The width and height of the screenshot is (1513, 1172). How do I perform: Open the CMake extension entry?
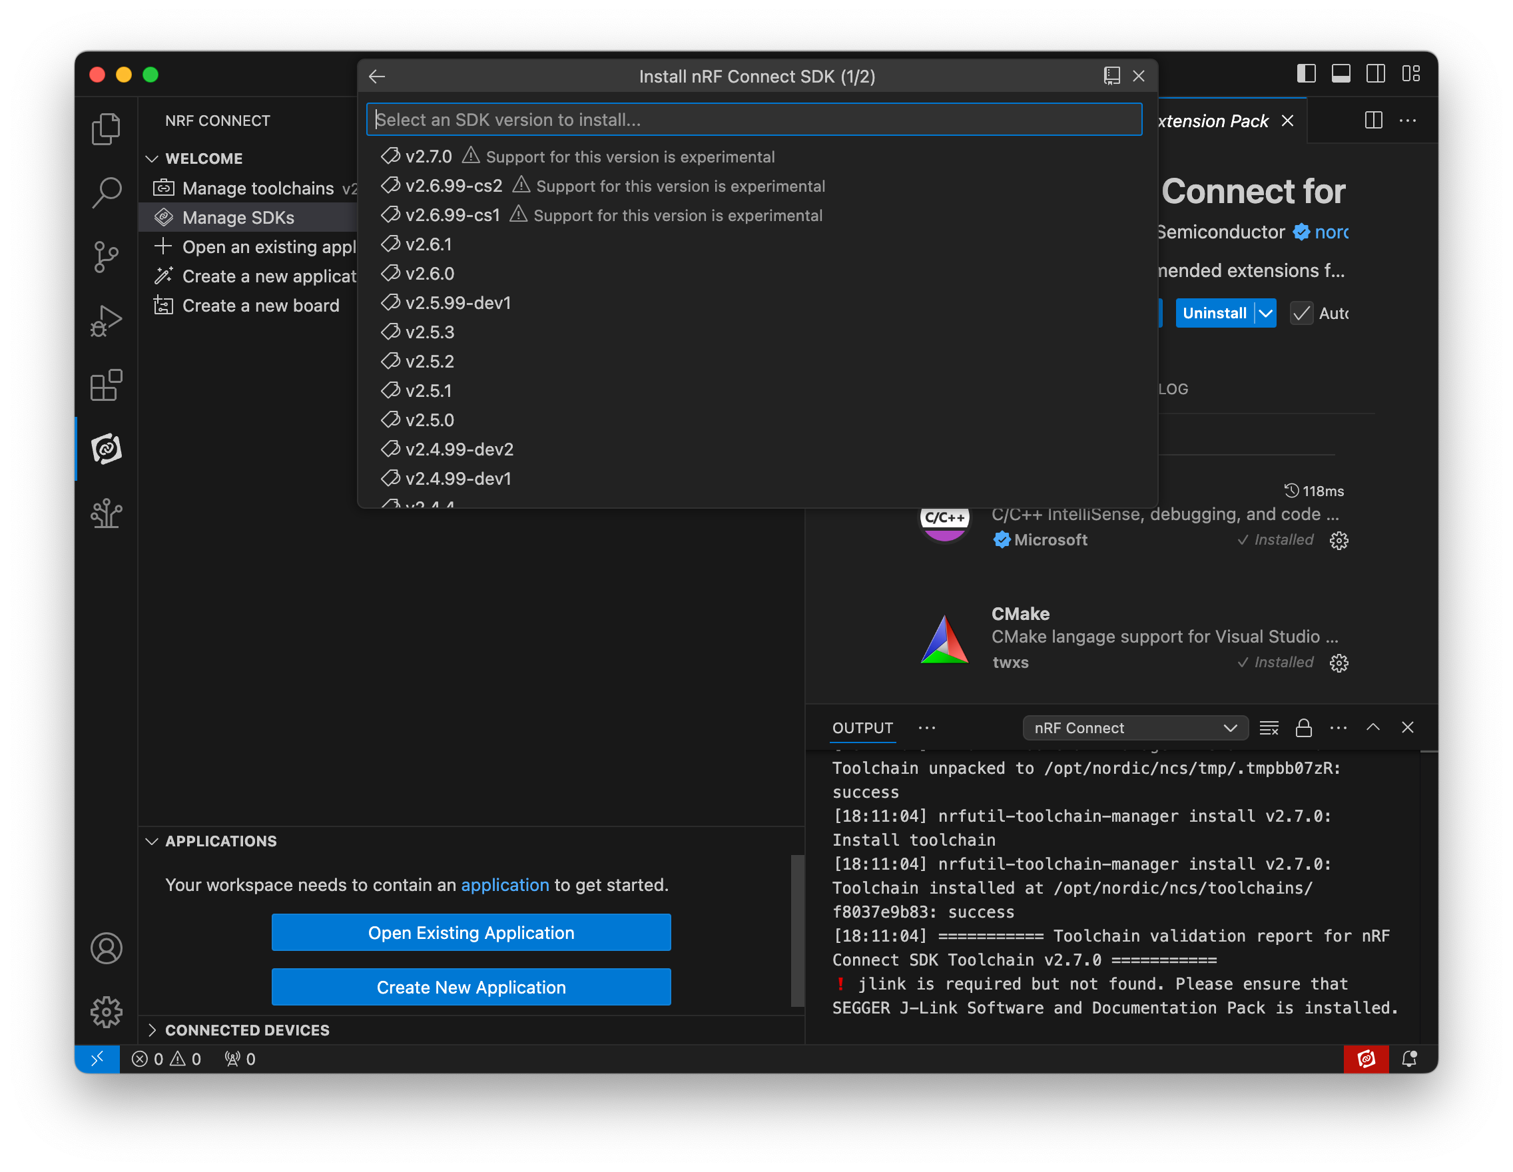click(1134, 637)
